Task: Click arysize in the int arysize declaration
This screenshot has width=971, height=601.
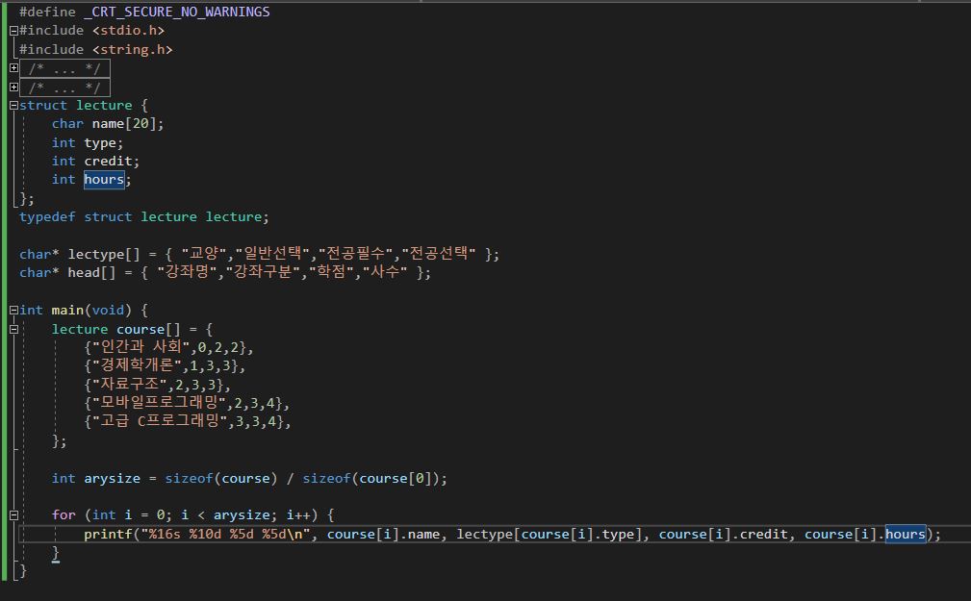Action: tap(112, 479)
